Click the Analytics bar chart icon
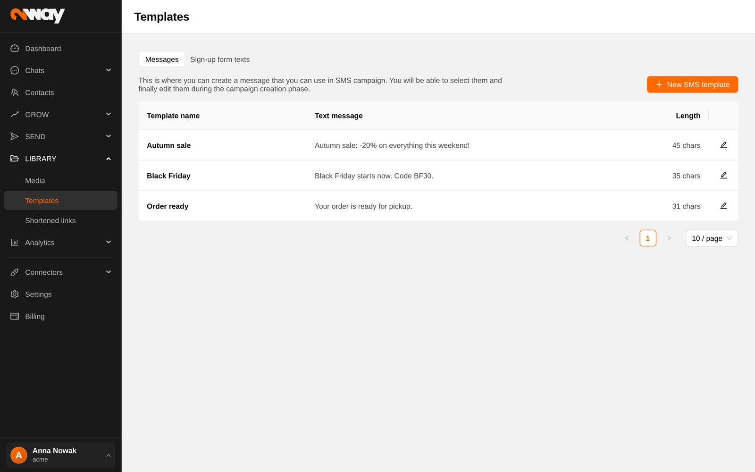This screenshot has height=472, width=755. point(15,243)
